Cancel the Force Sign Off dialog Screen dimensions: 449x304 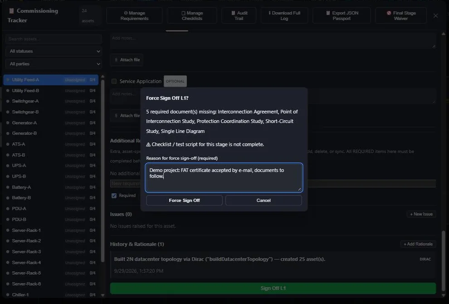[x=264, y=200]
